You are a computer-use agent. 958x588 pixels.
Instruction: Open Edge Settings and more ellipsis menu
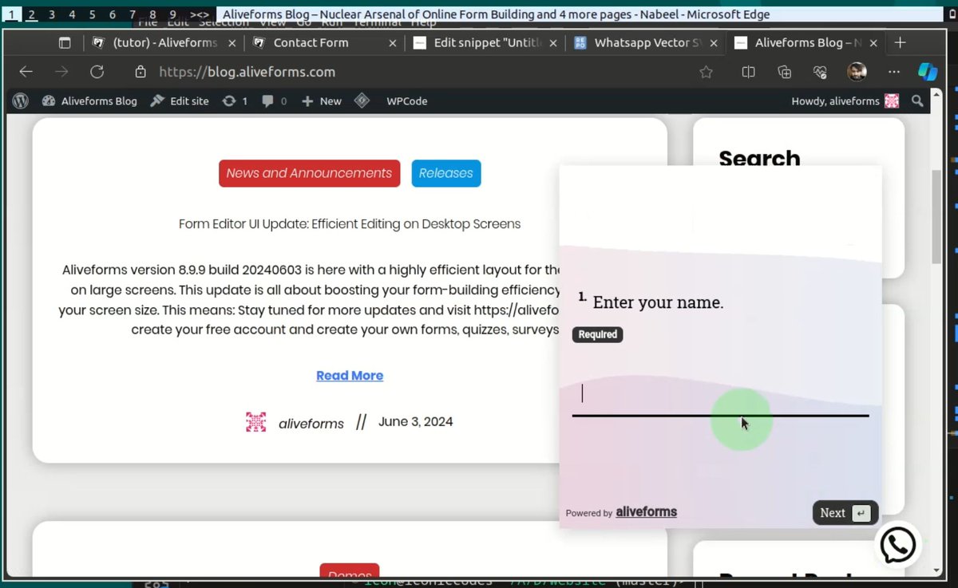point(893,72)
